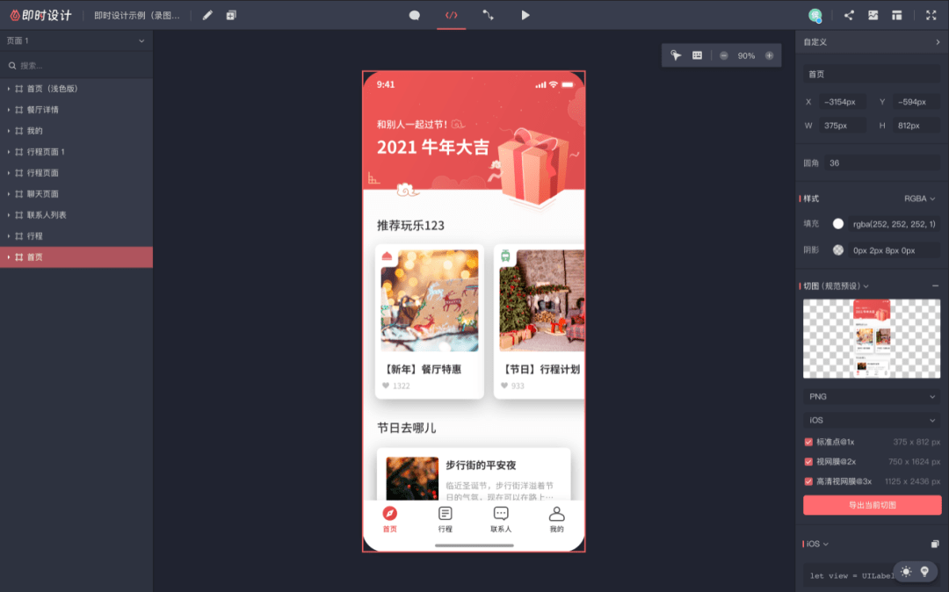Click the 首页 name field in properties

coord(872,75)
